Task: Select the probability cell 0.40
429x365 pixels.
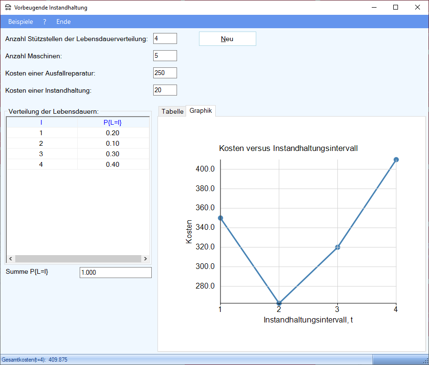Action: click(113, 164)
